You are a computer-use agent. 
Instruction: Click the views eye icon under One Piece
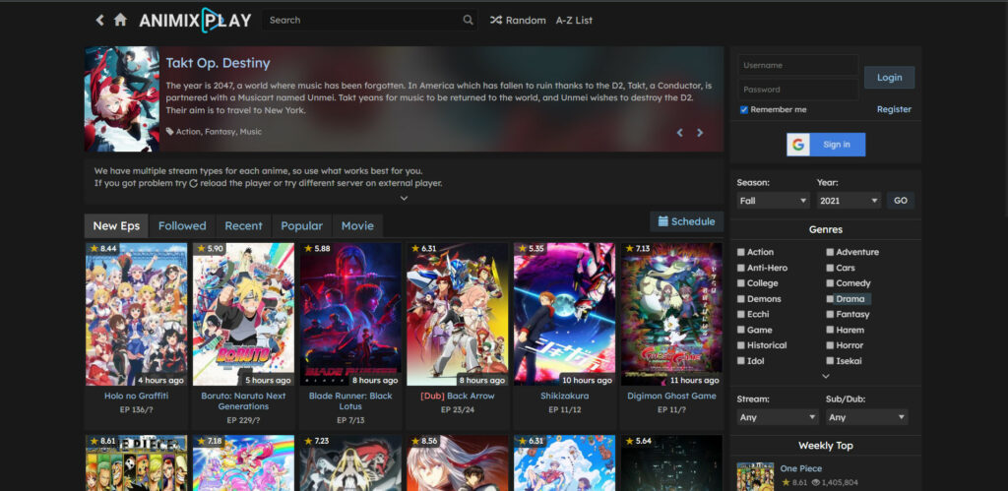coord(816,482)
